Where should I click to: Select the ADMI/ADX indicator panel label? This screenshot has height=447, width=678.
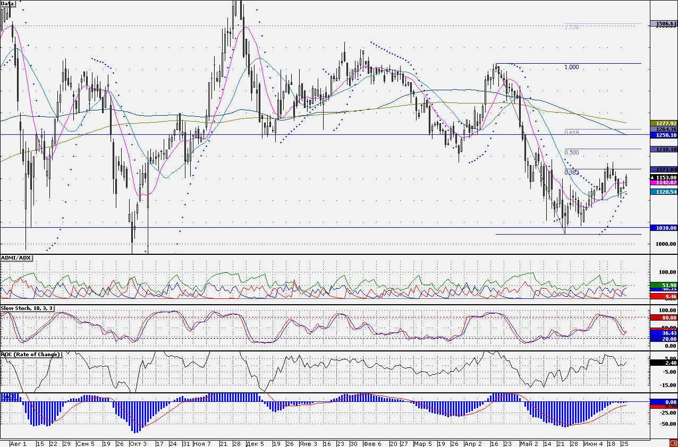coord(16,258)
